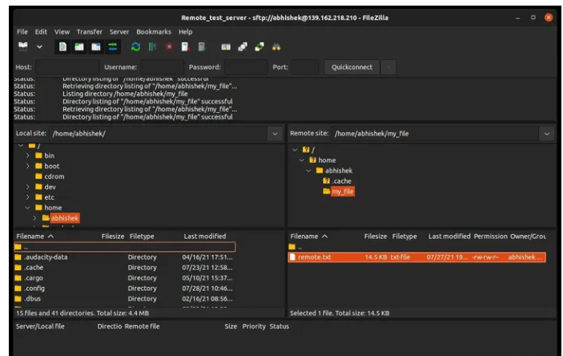Toggle the remote directory tree display
563x356 pixels.
click(96, 47)
